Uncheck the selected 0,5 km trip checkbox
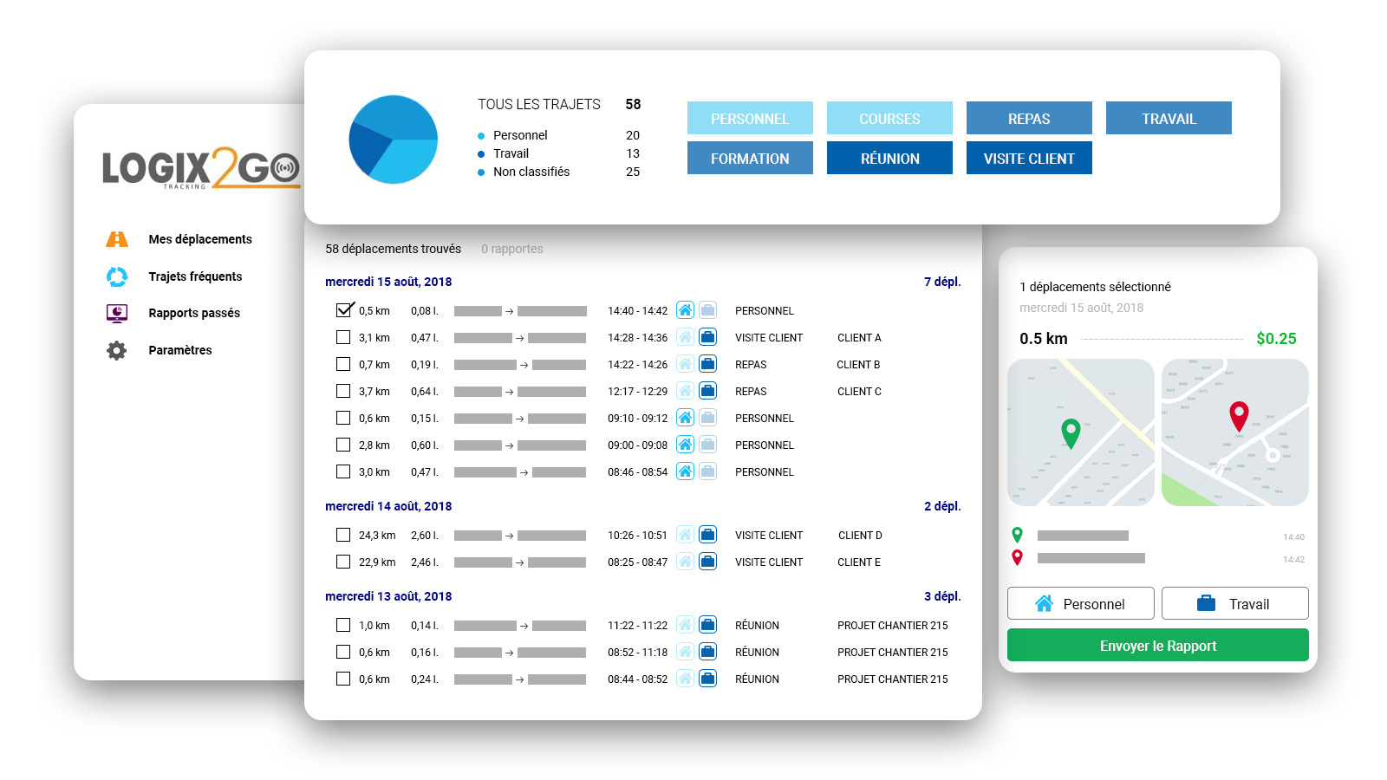This screenshot has height=780, width=1387. [x=343, y=310]
